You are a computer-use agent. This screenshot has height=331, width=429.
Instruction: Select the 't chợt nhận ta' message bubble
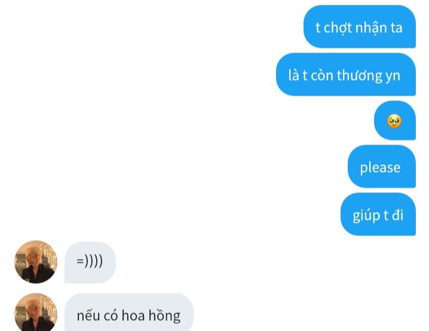point(360,26)
